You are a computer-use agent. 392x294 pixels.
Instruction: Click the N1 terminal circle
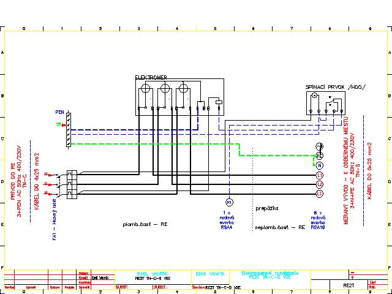(x=229, y=202)
